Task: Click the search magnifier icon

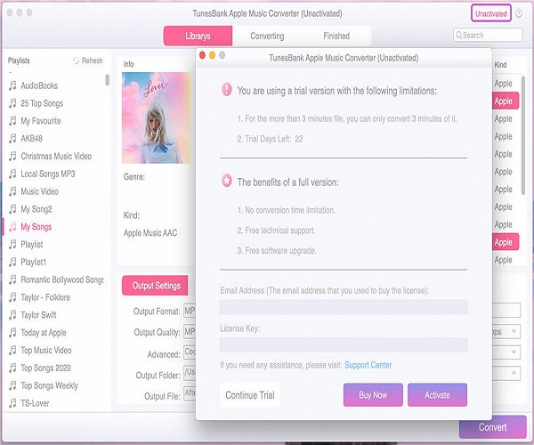Action: [459, 35]
